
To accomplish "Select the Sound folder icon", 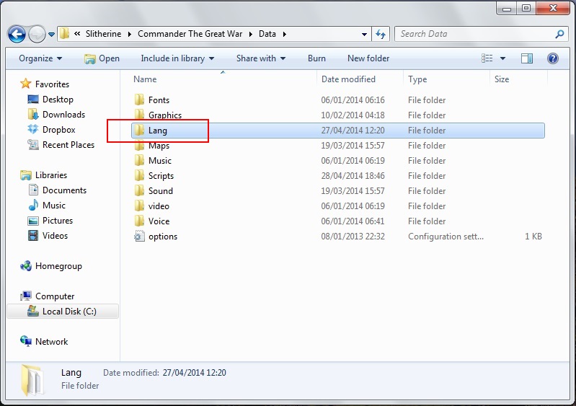I will pyautogui.click(x=139, y=190).
